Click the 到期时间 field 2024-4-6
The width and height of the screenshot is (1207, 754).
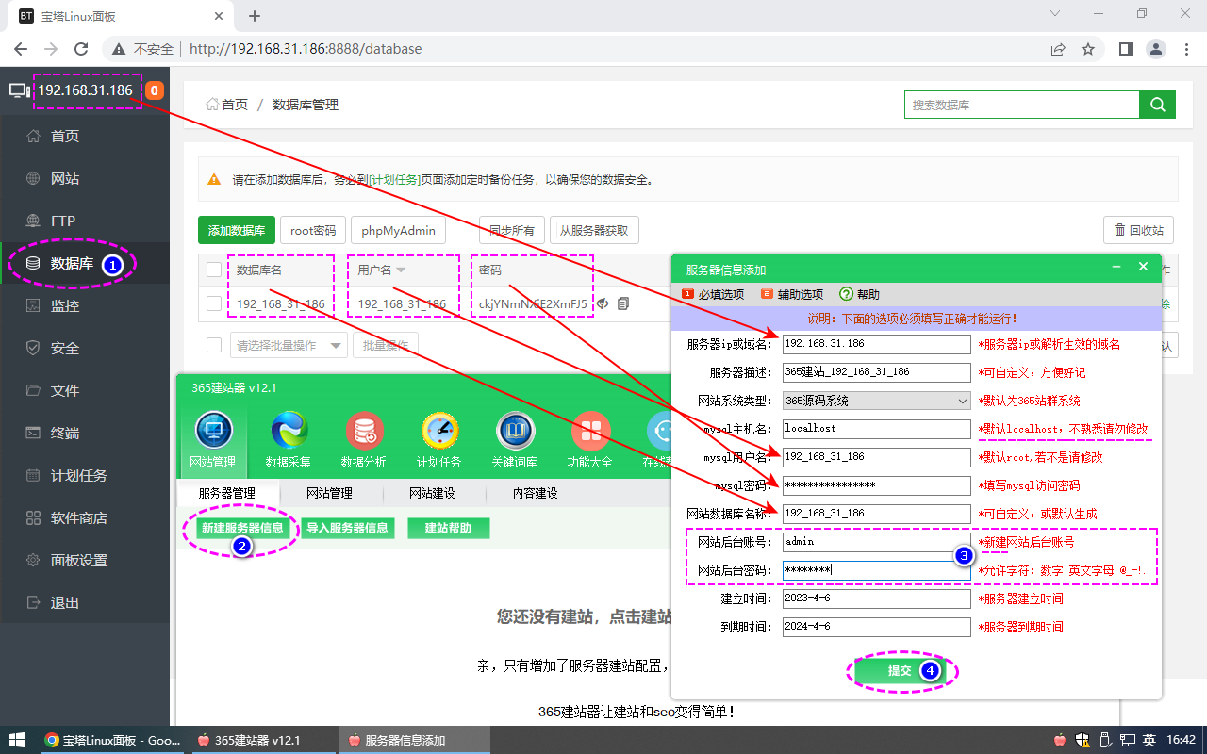click(877, 627)
